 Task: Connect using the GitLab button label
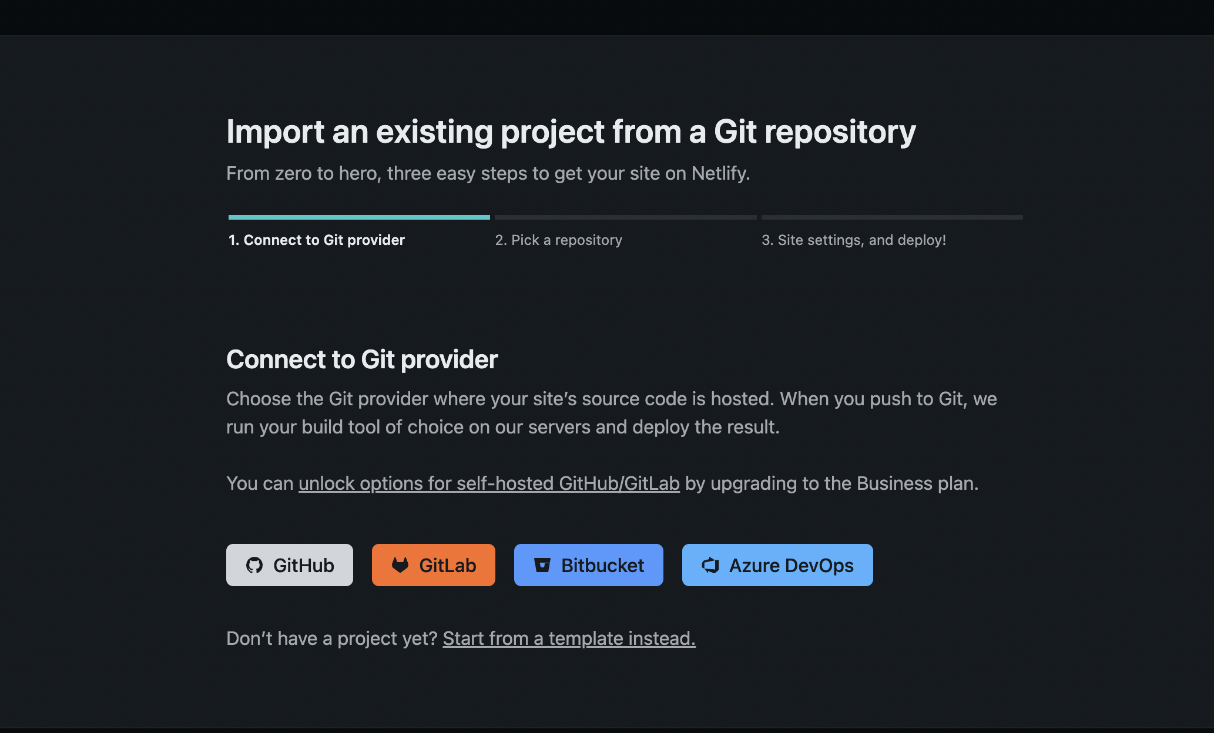[448, 565]
